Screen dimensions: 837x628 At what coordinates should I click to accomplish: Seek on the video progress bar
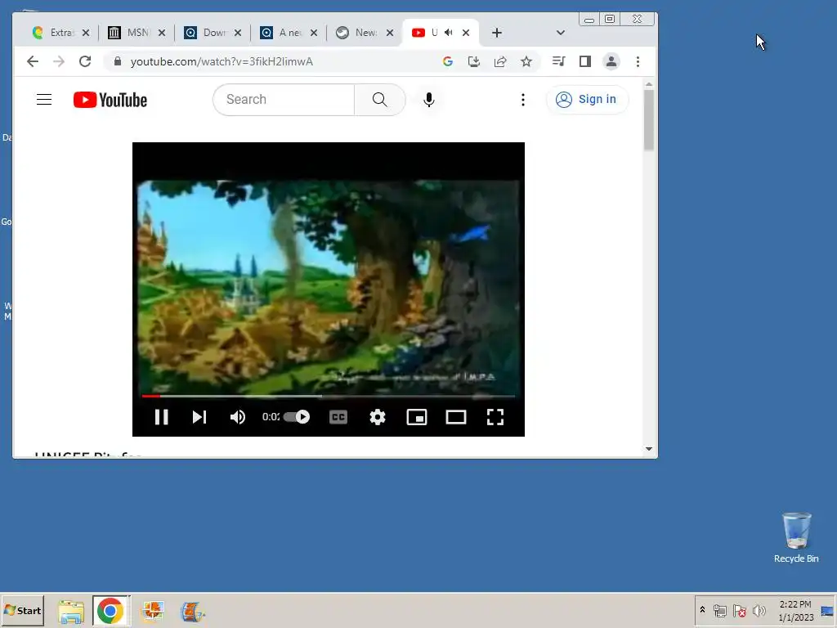click(329, 397)
